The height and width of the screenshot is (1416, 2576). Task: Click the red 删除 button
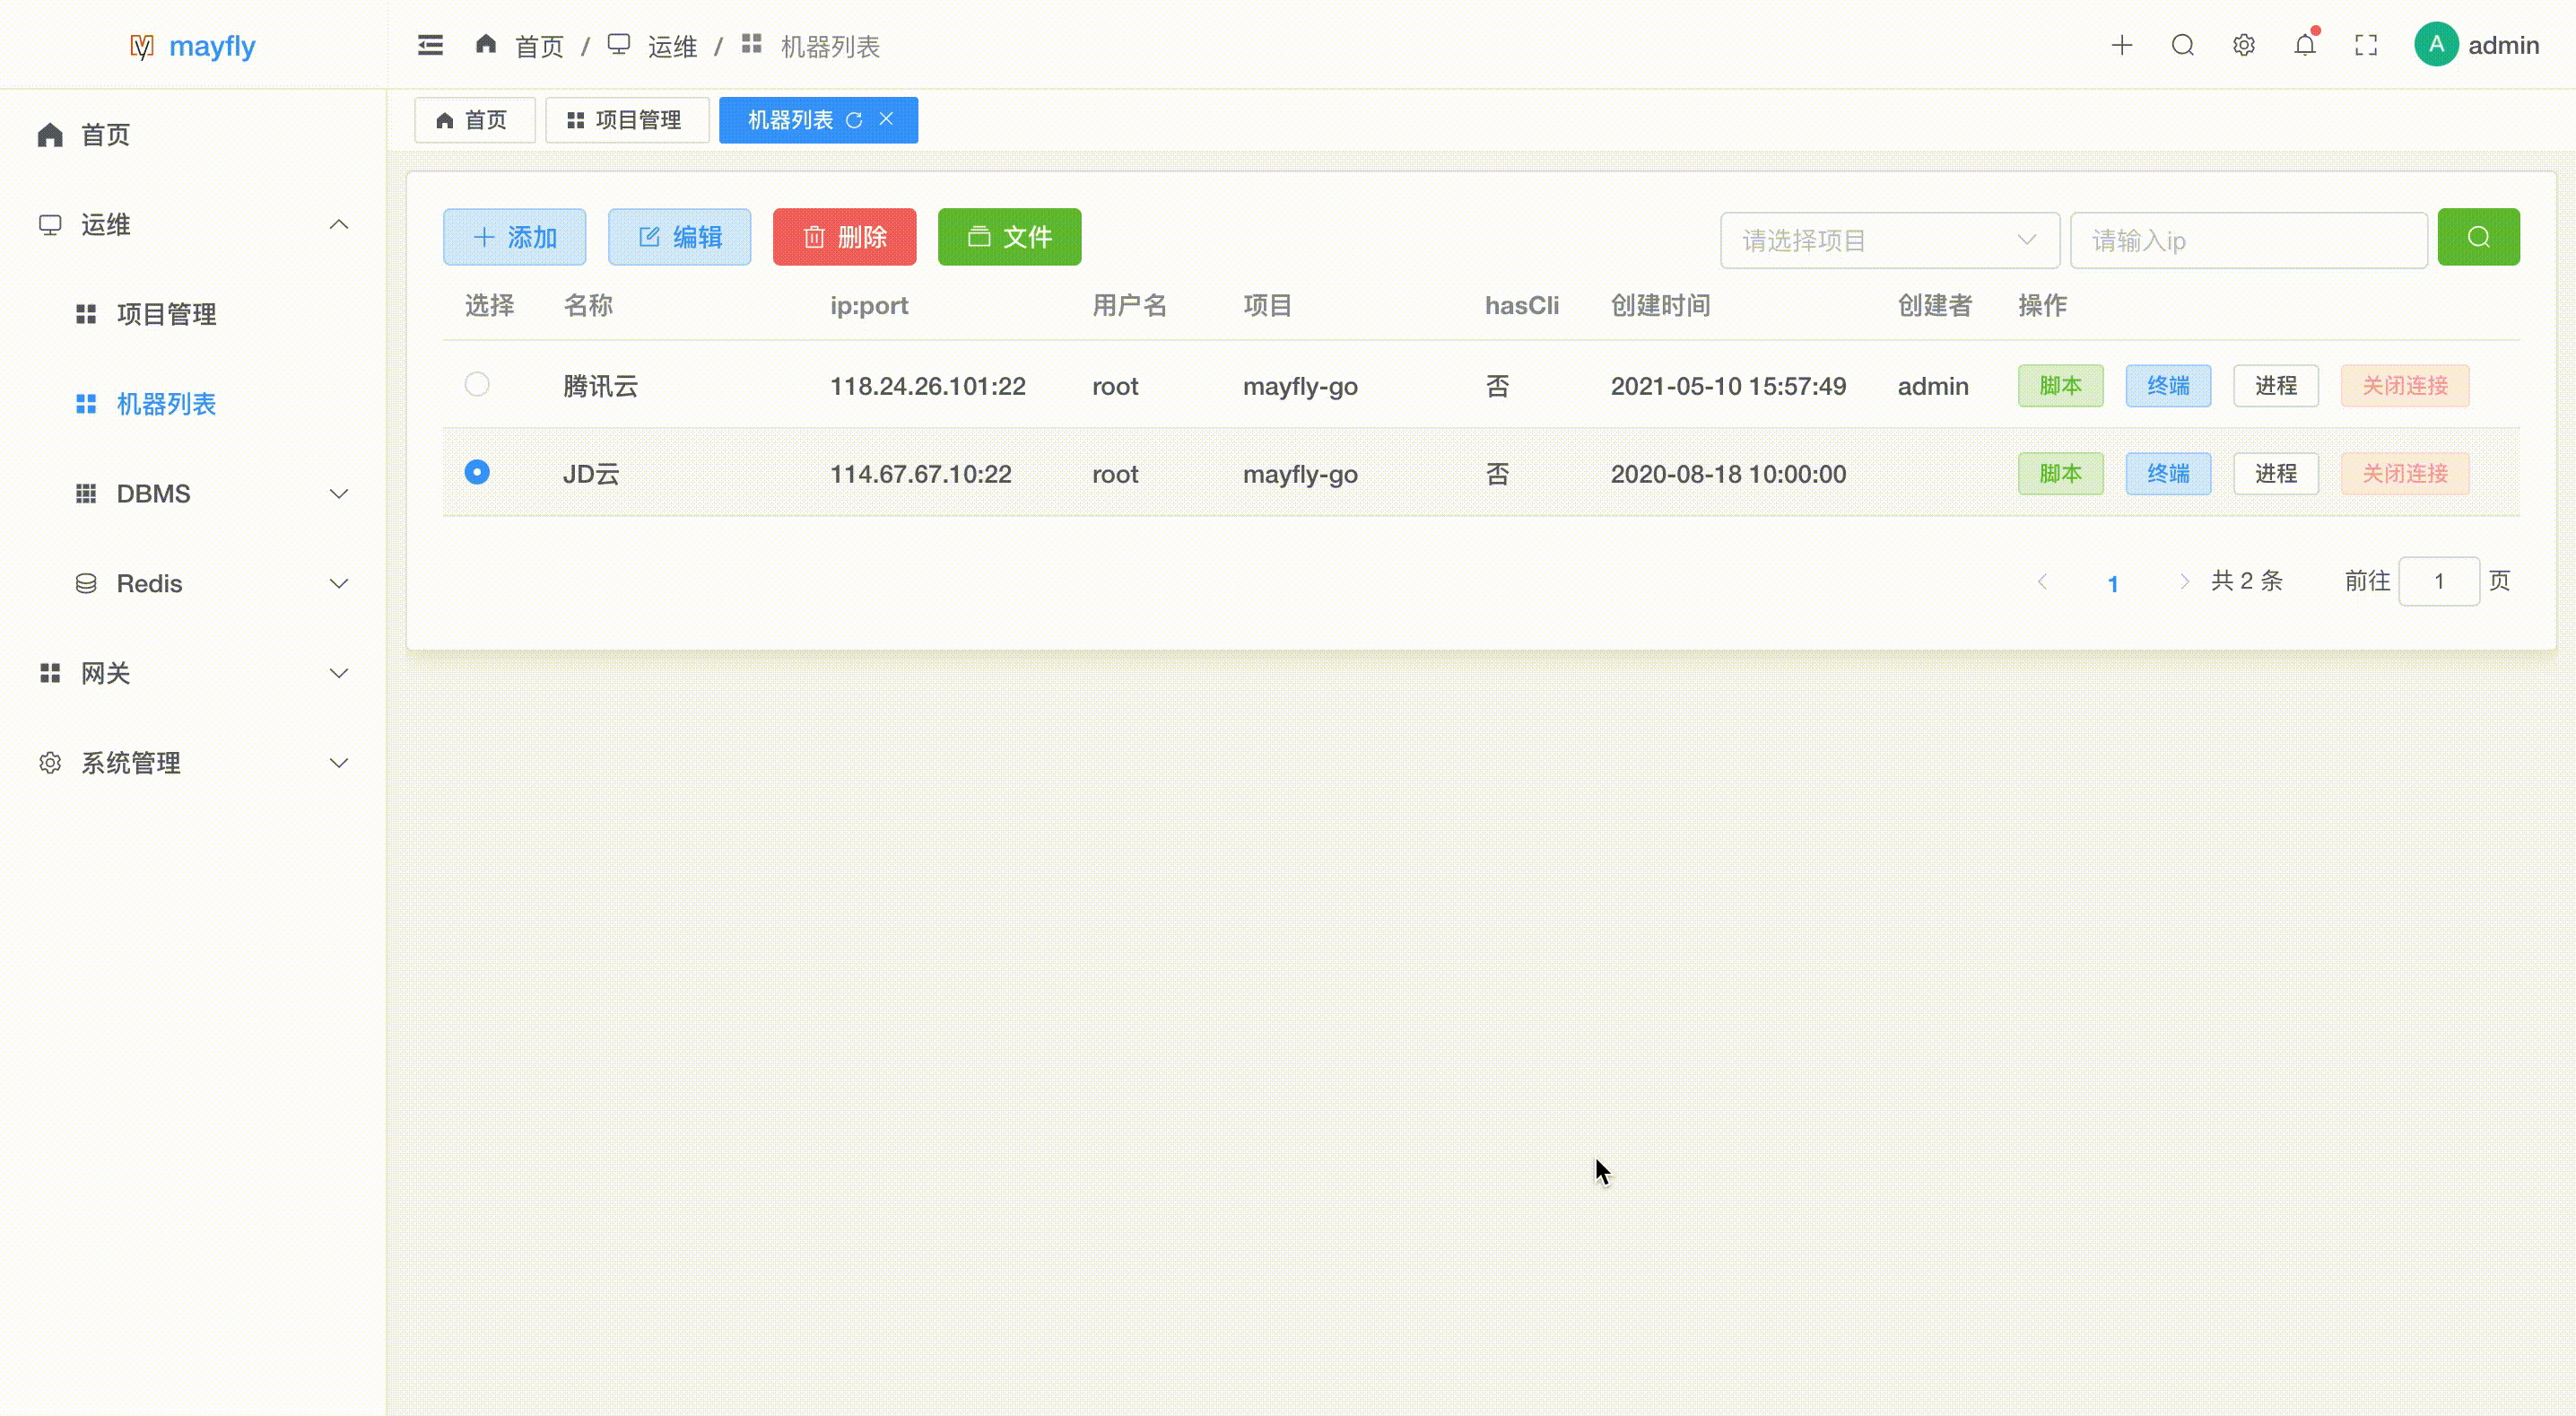point(844,237)
